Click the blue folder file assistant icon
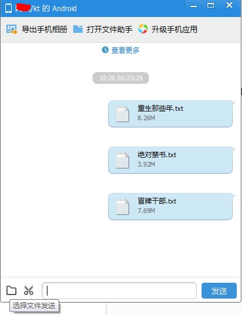This screenshot has width=242, height=315. (78, 29)
